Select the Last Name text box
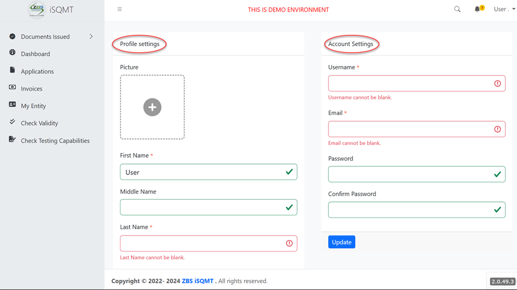The width and height of the screenshot is (517, 290). click(x=202, y=243)
